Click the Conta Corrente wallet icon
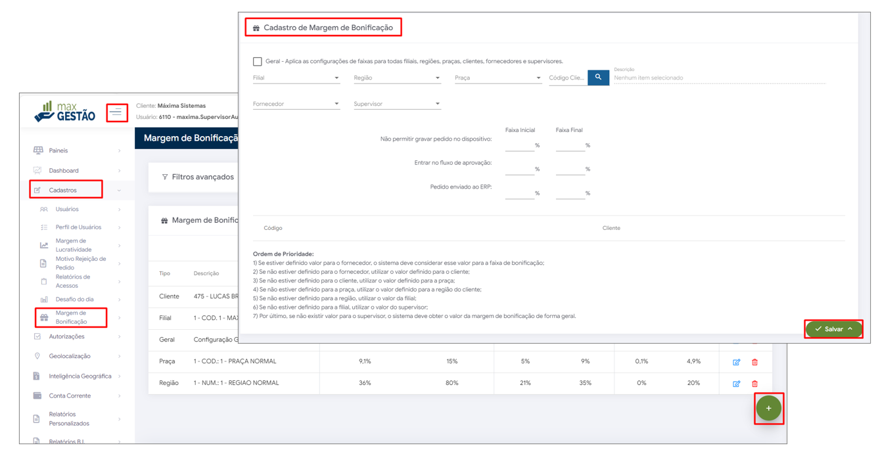Screen dimensions: 880x452 click(x=37, y=395)
